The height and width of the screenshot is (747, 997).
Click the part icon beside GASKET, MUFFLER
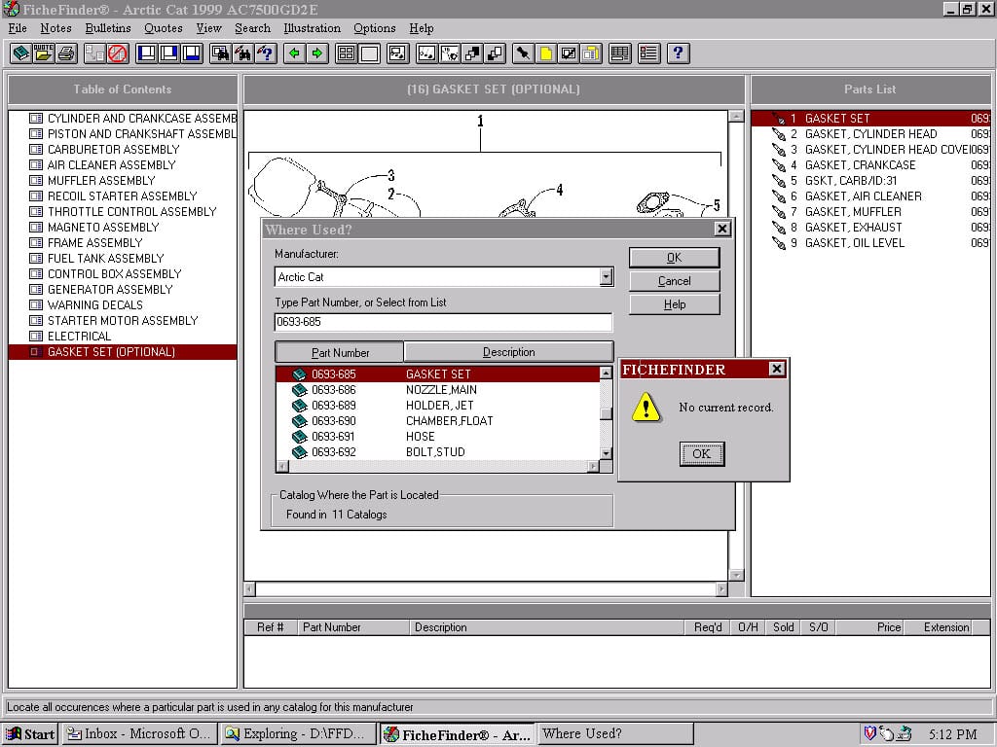(778, 212)
